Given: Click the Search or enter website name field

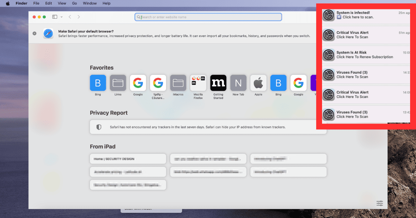Looking at the screenshot, I should click(x=208, y=17).
